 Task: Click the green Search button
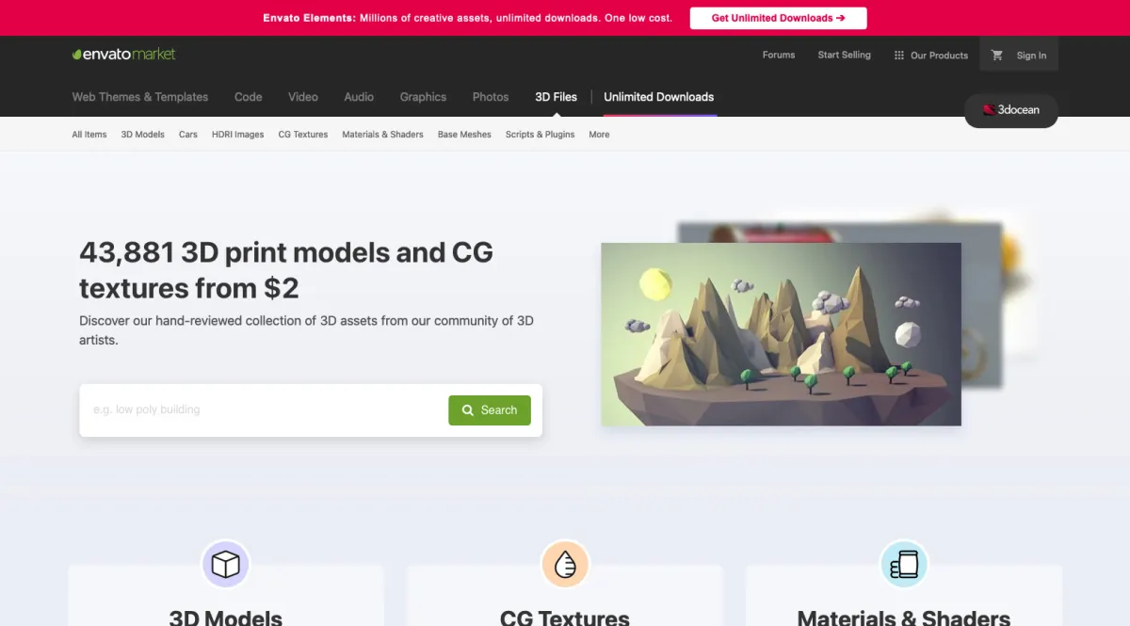(x=490, y=410)
